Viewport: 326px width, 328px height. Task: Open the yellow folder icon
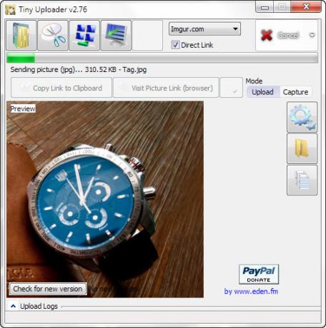click(302, 148)
